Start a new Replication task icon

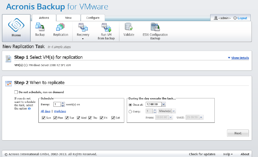tap(60, 27)
